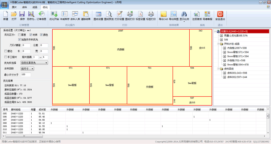Click the 标签打印 label print icon
The height and width of the screenshot is (144, 271).
151,16
